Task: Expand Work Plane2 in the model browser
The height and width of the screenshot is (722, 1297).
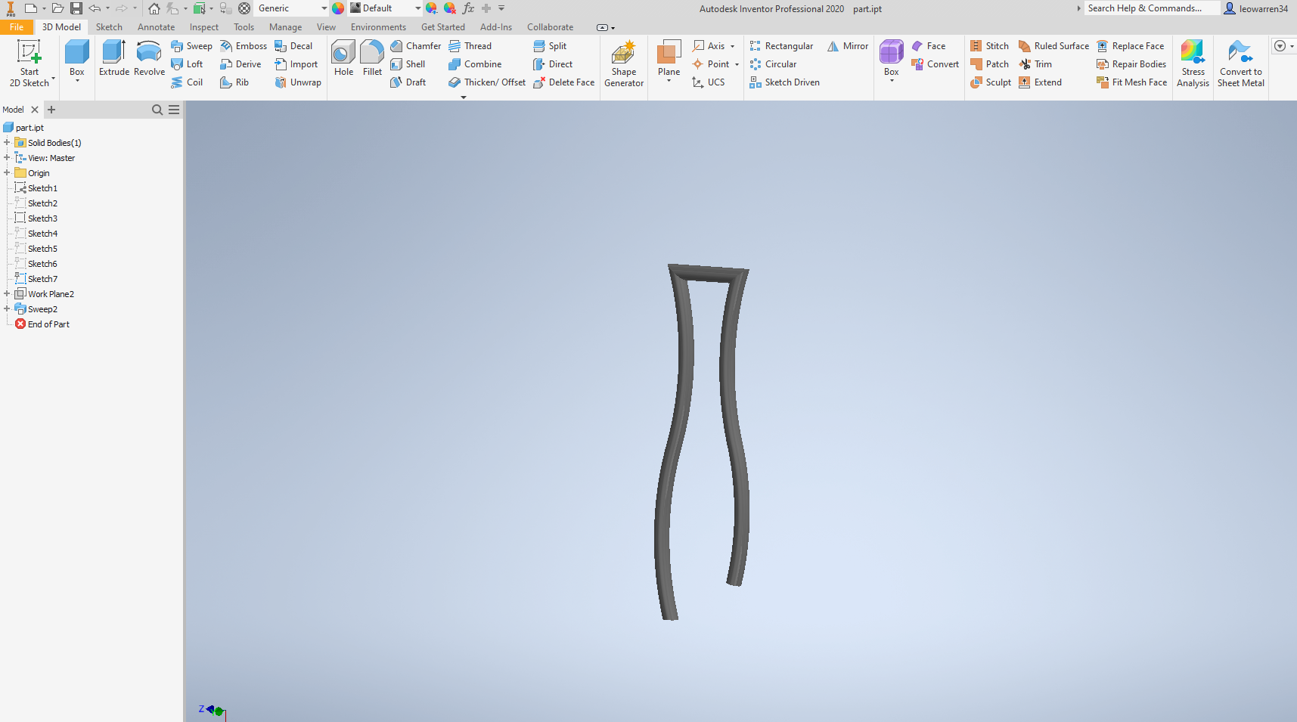Action: pos(8,293)
